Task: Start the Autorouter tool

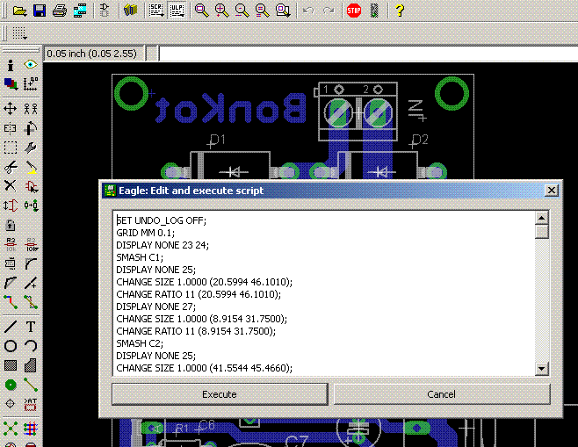Action: [31, 429]
